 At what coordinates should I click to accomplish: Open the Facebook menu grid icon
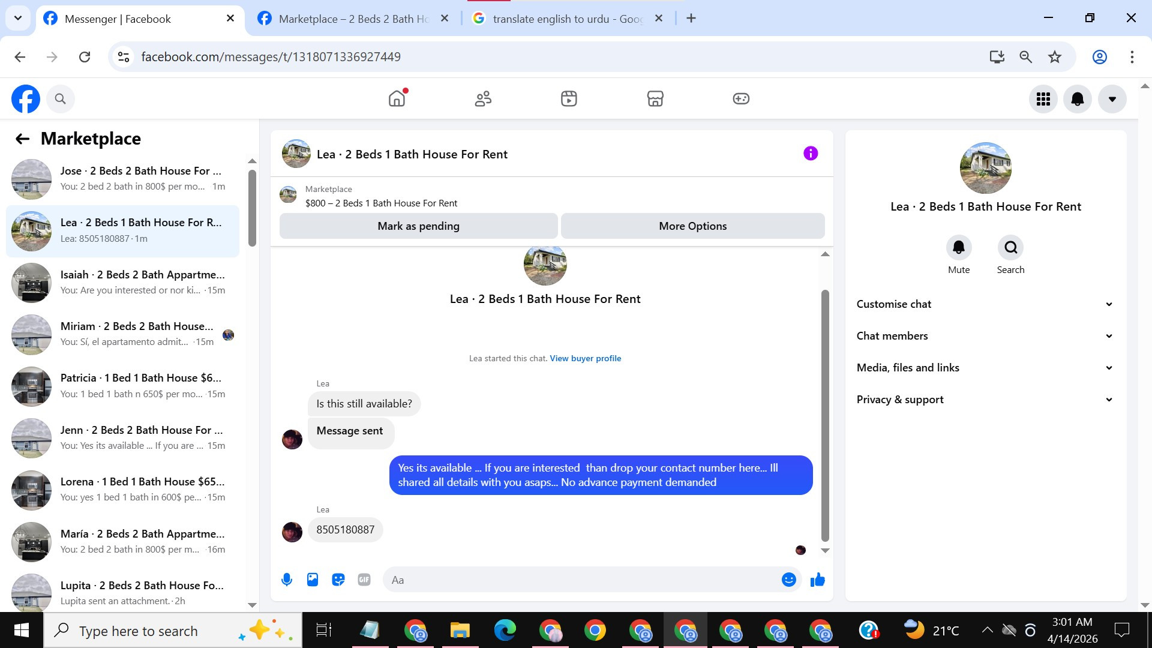(x=1043, y=99)
